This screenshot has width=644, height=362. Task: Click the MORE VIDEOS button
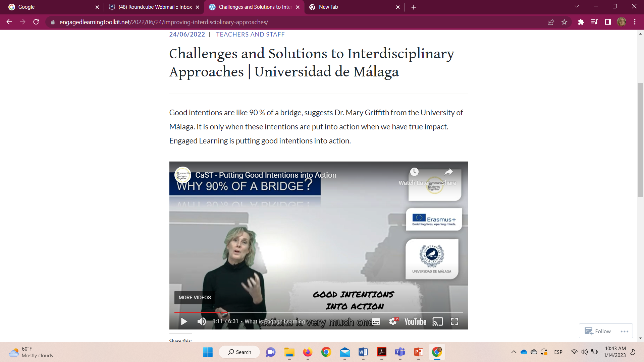pyautogui.click(x=195, y=298)
